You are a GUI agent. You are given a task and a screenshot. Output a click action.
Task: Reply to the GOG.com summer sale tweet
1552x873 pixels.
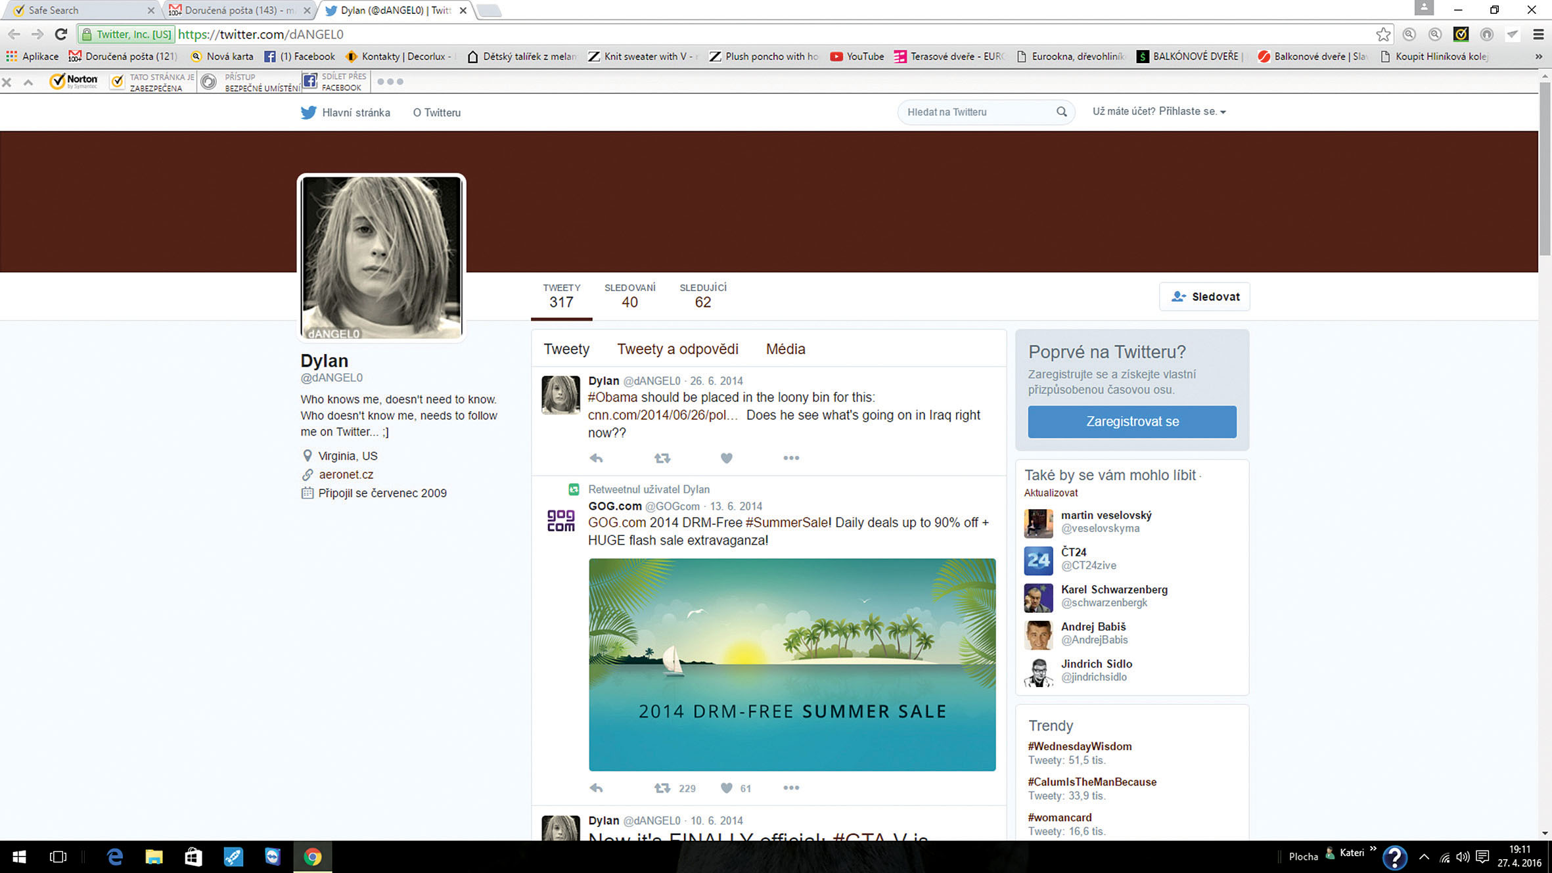pos(596,788)
